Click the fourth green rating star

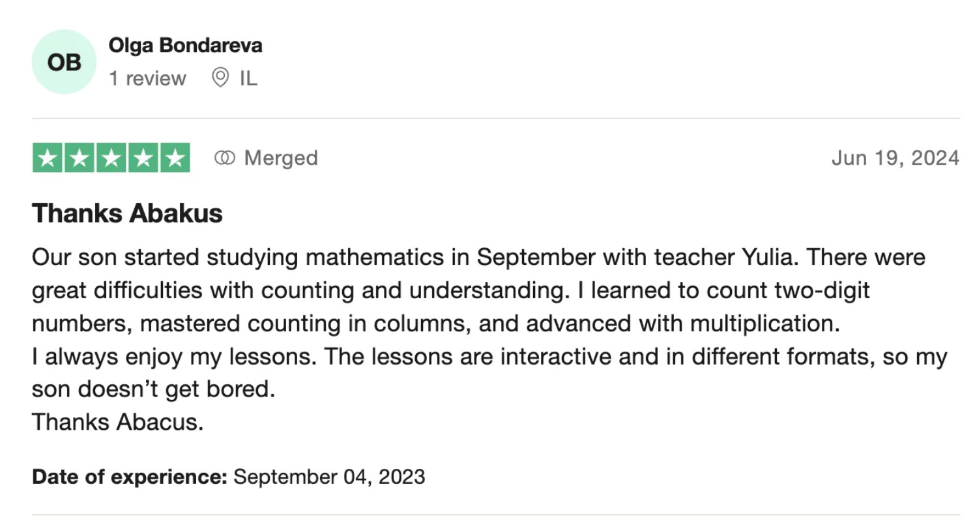pos(143,158)
